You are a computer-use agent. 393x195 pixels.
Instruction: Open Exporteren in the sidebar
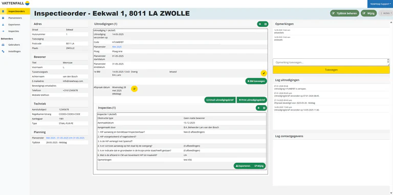[x=14, y=25]
